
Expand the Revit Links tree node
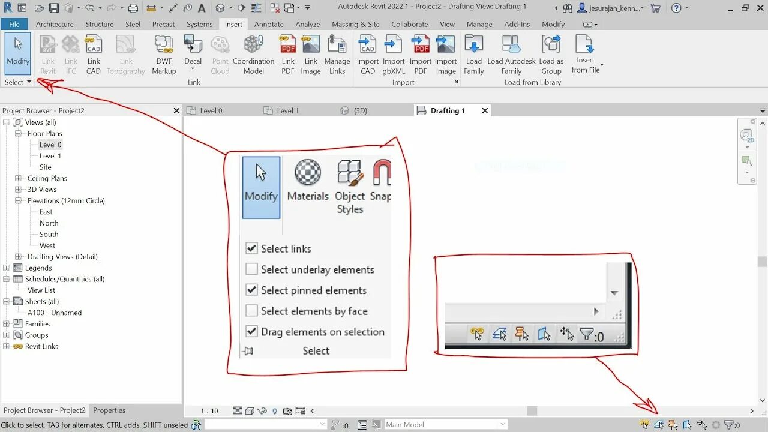tap(7, 346)
